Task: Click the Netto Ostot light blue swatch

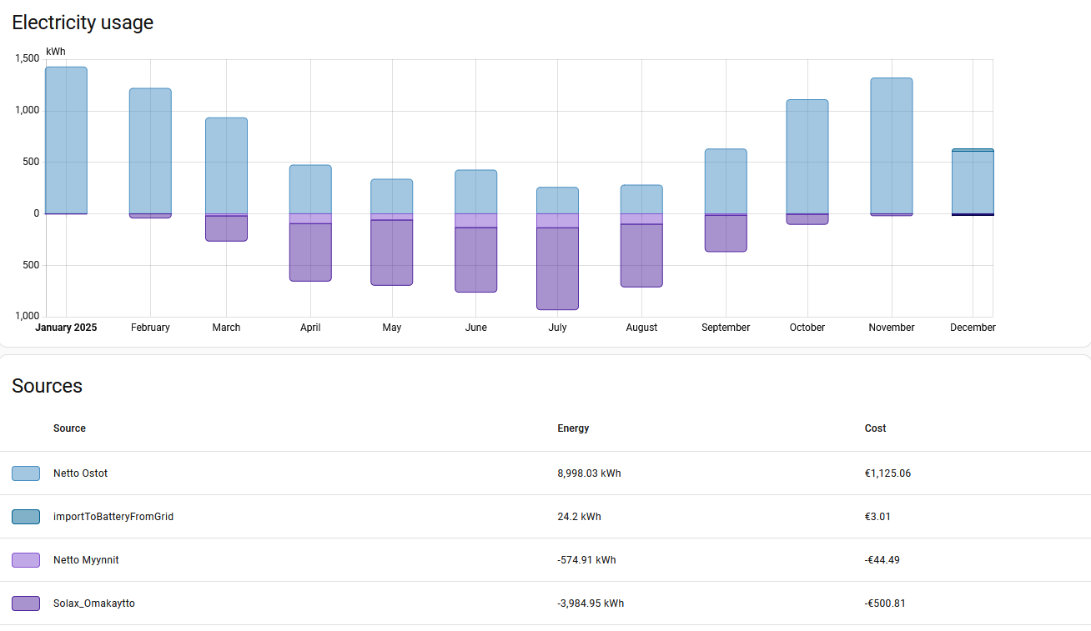Action: (25, 473)
